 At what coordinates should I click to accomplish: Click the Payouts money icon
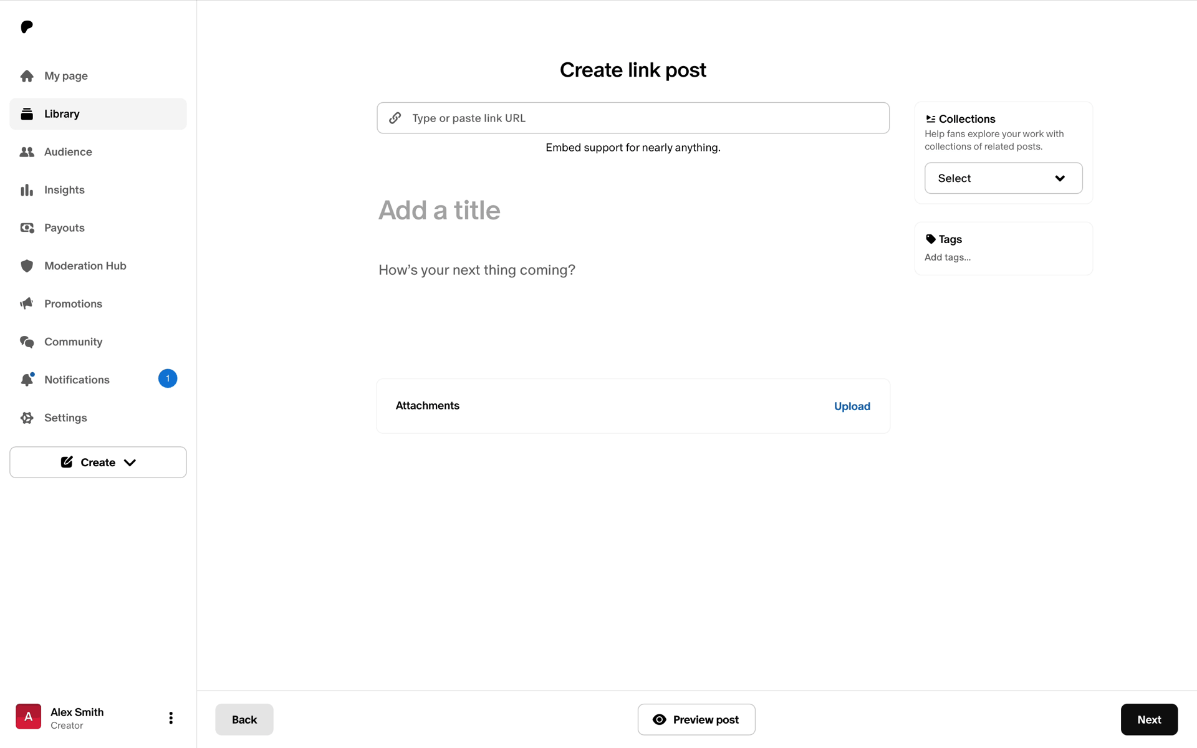tap(27, 228)
